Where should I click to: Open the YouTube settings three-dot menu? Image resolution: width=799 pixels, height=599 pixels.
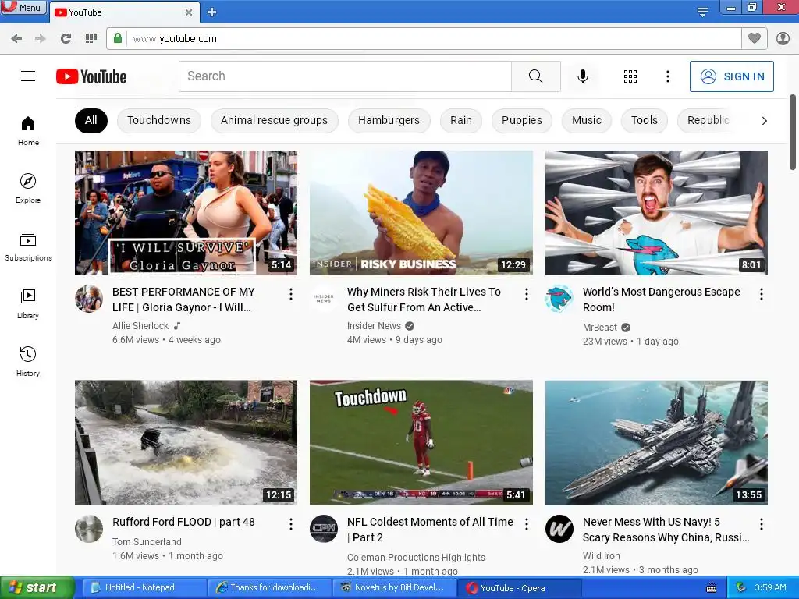(x=668, y=76)
